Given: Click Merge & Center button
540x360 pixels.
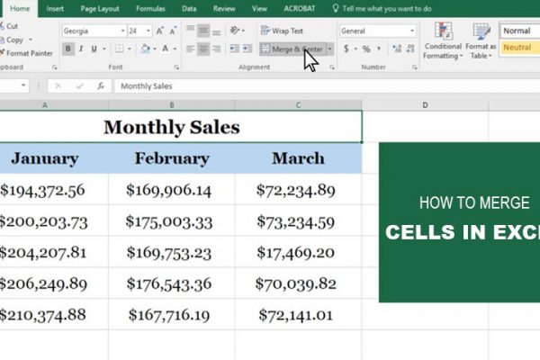Looking at the screenshot, I should pos(292,49).
